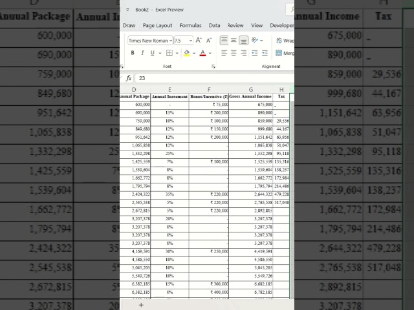Toggle Middle Align

tap(234, 40)
